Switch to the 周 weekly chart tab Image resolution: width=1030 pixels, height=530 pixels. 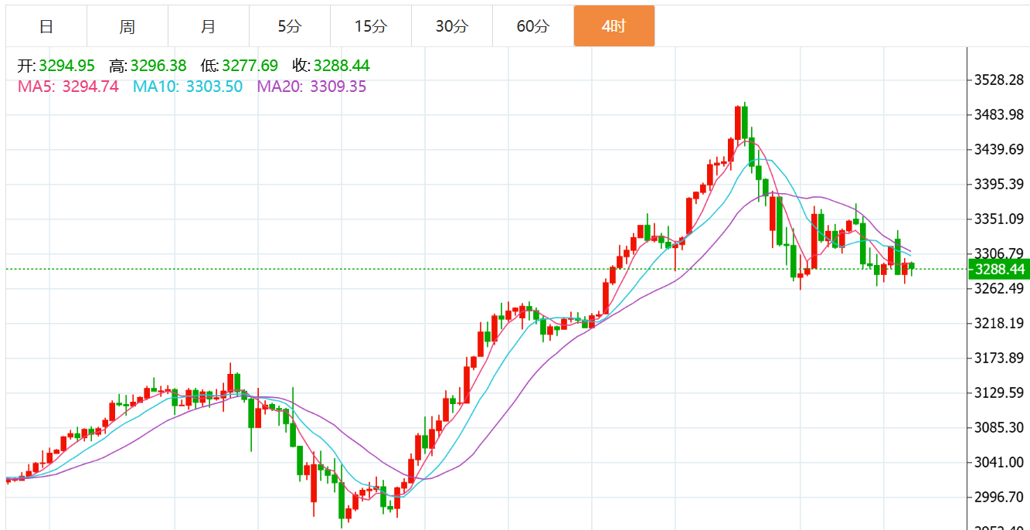[x=127, y=26]
